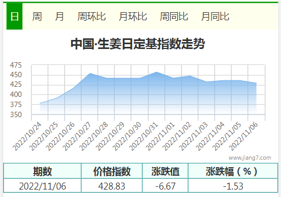
Task: Click the 价格指数 column header
Action: pos(112,171)
